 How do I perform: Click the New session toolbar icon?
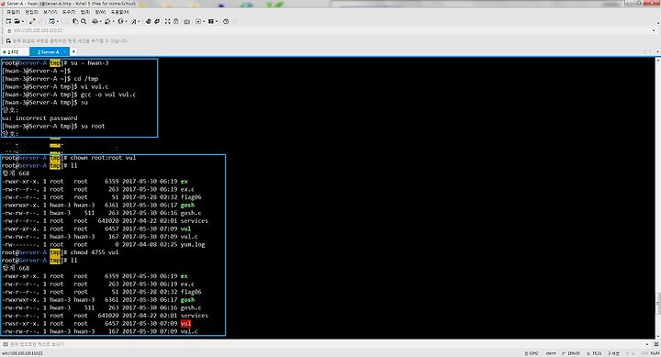[8, 21]
